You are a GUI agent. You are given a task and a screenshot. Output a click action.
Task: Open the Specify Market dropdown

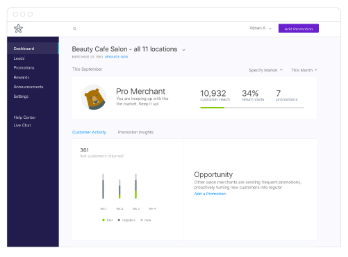pos(265,70)
